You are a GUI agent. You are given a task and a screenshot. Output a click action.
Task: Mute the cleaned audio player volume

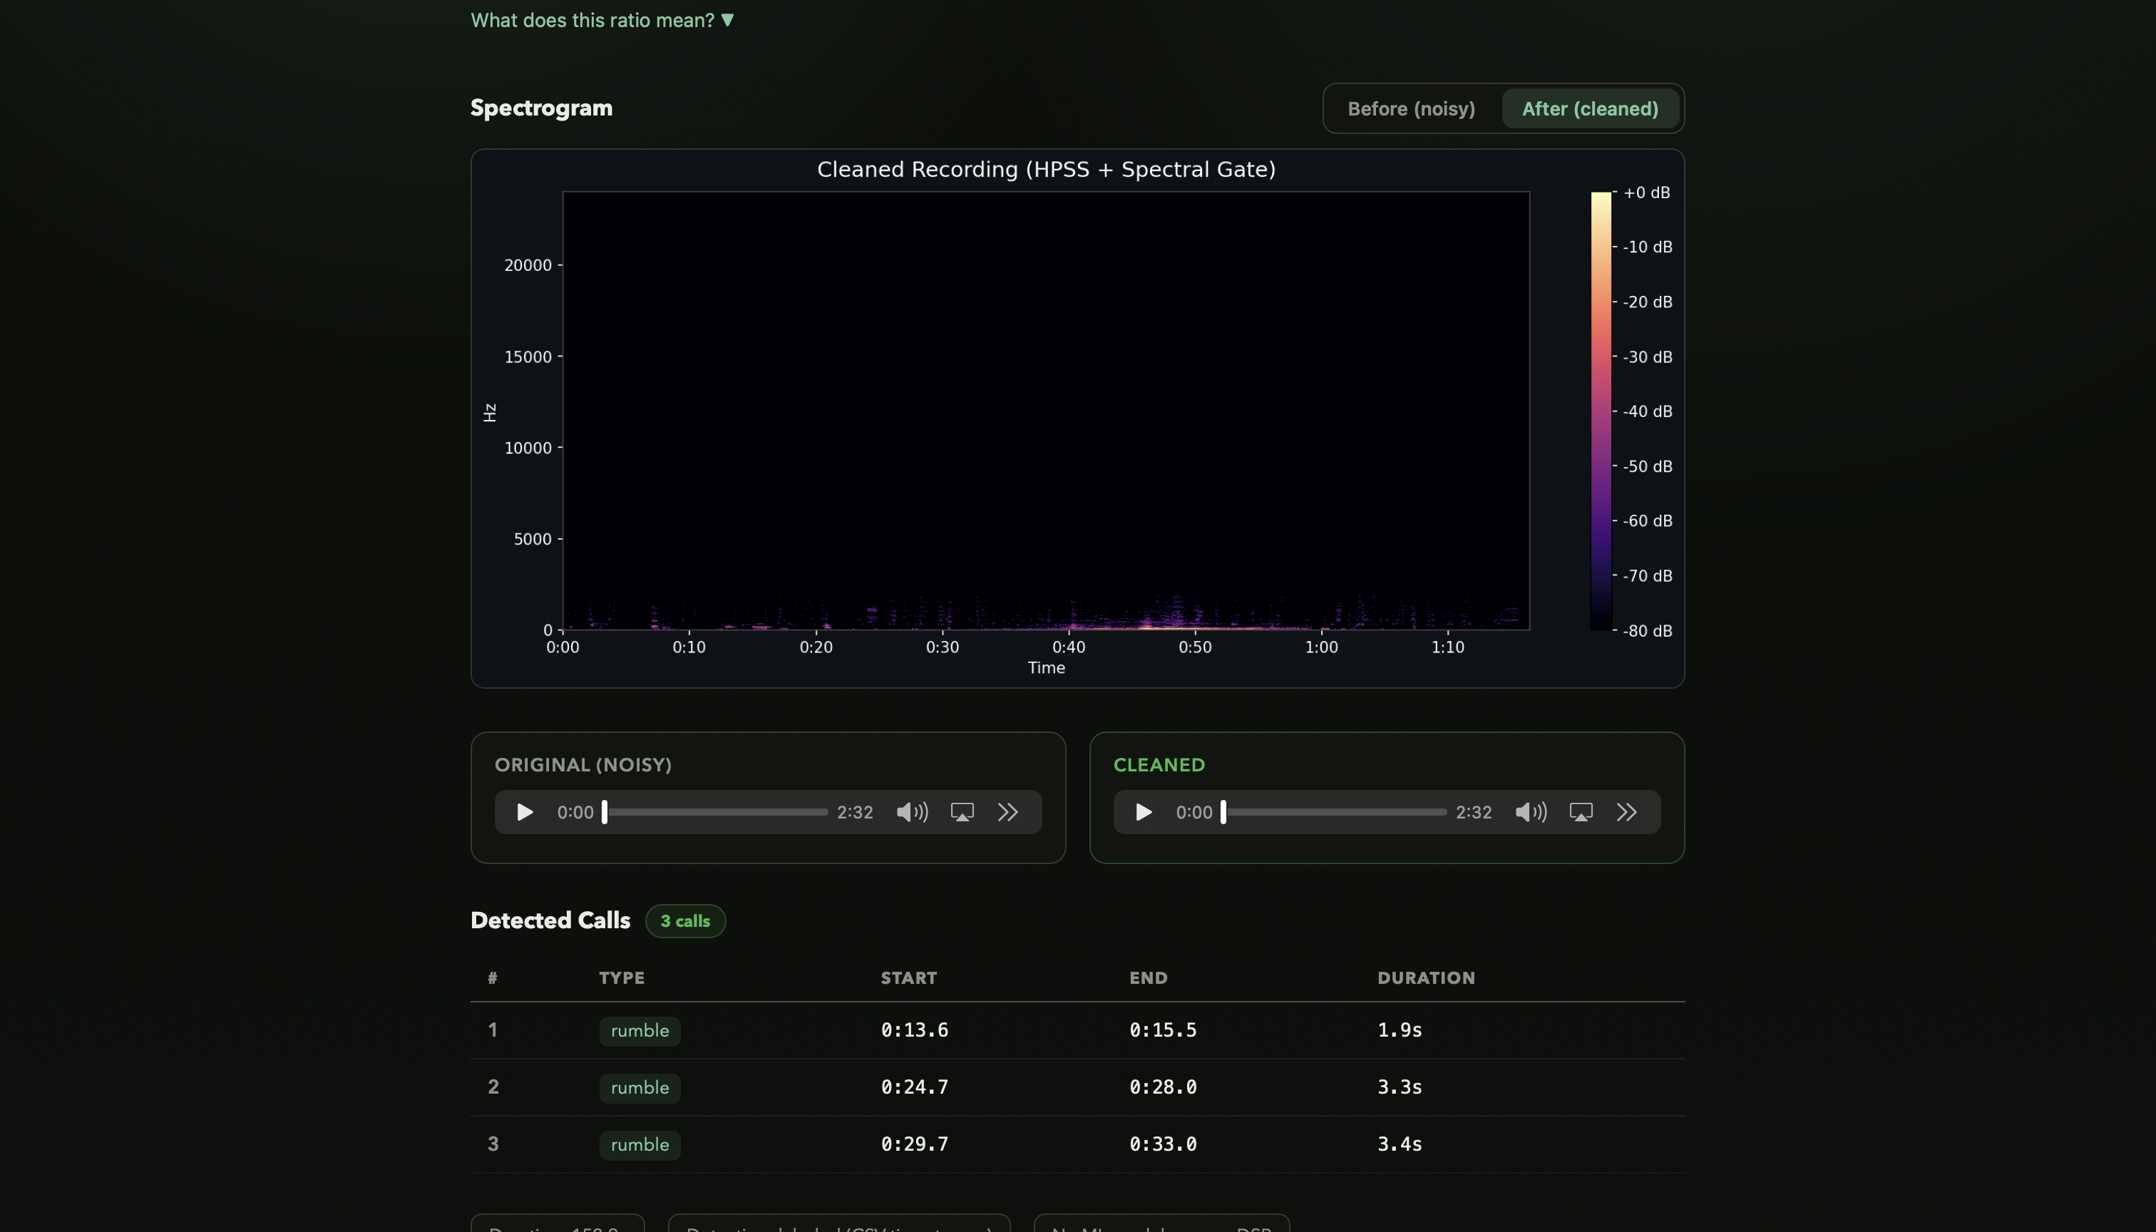pos(1530,812)
